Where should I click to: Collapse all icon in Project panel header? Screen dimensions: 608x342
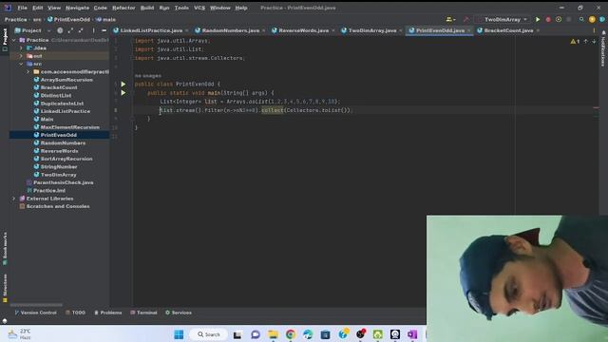point(81,30)
